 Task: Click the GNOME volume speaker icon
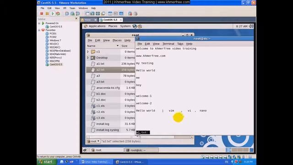(x=251, y=26)
